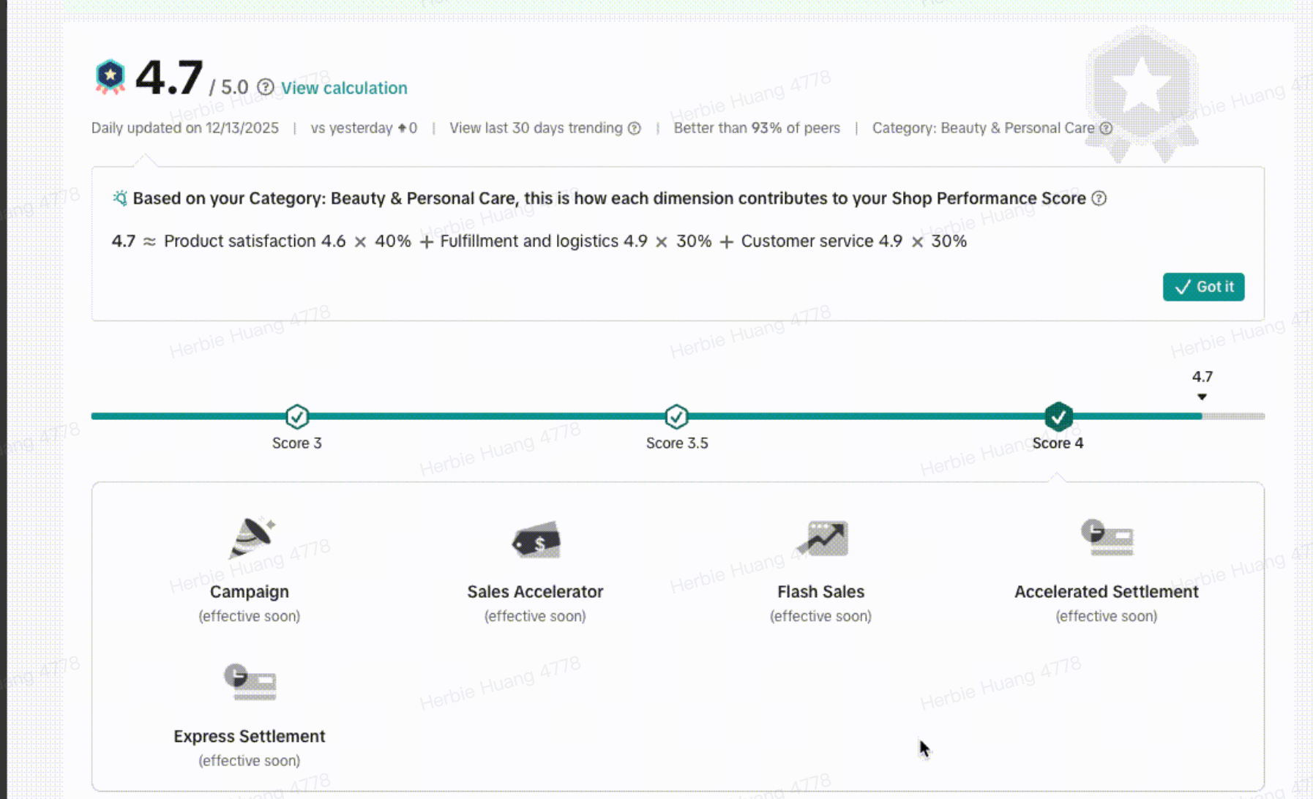This screenshot has width=1313, height=799.
Task: Click the Campaign party popper icon
Action: click(x=250, y=538)
